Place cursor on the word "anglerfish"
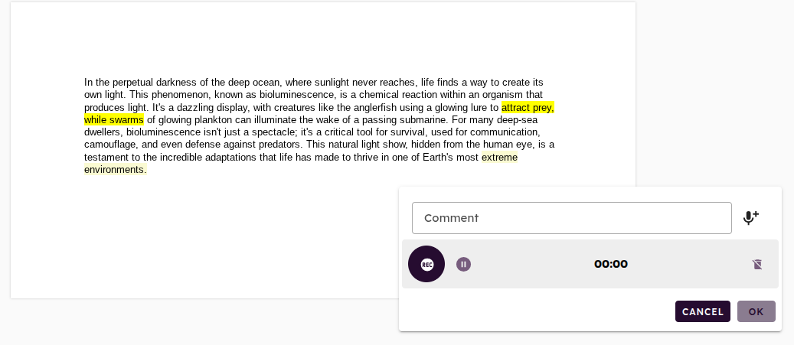 pos(377,107)
